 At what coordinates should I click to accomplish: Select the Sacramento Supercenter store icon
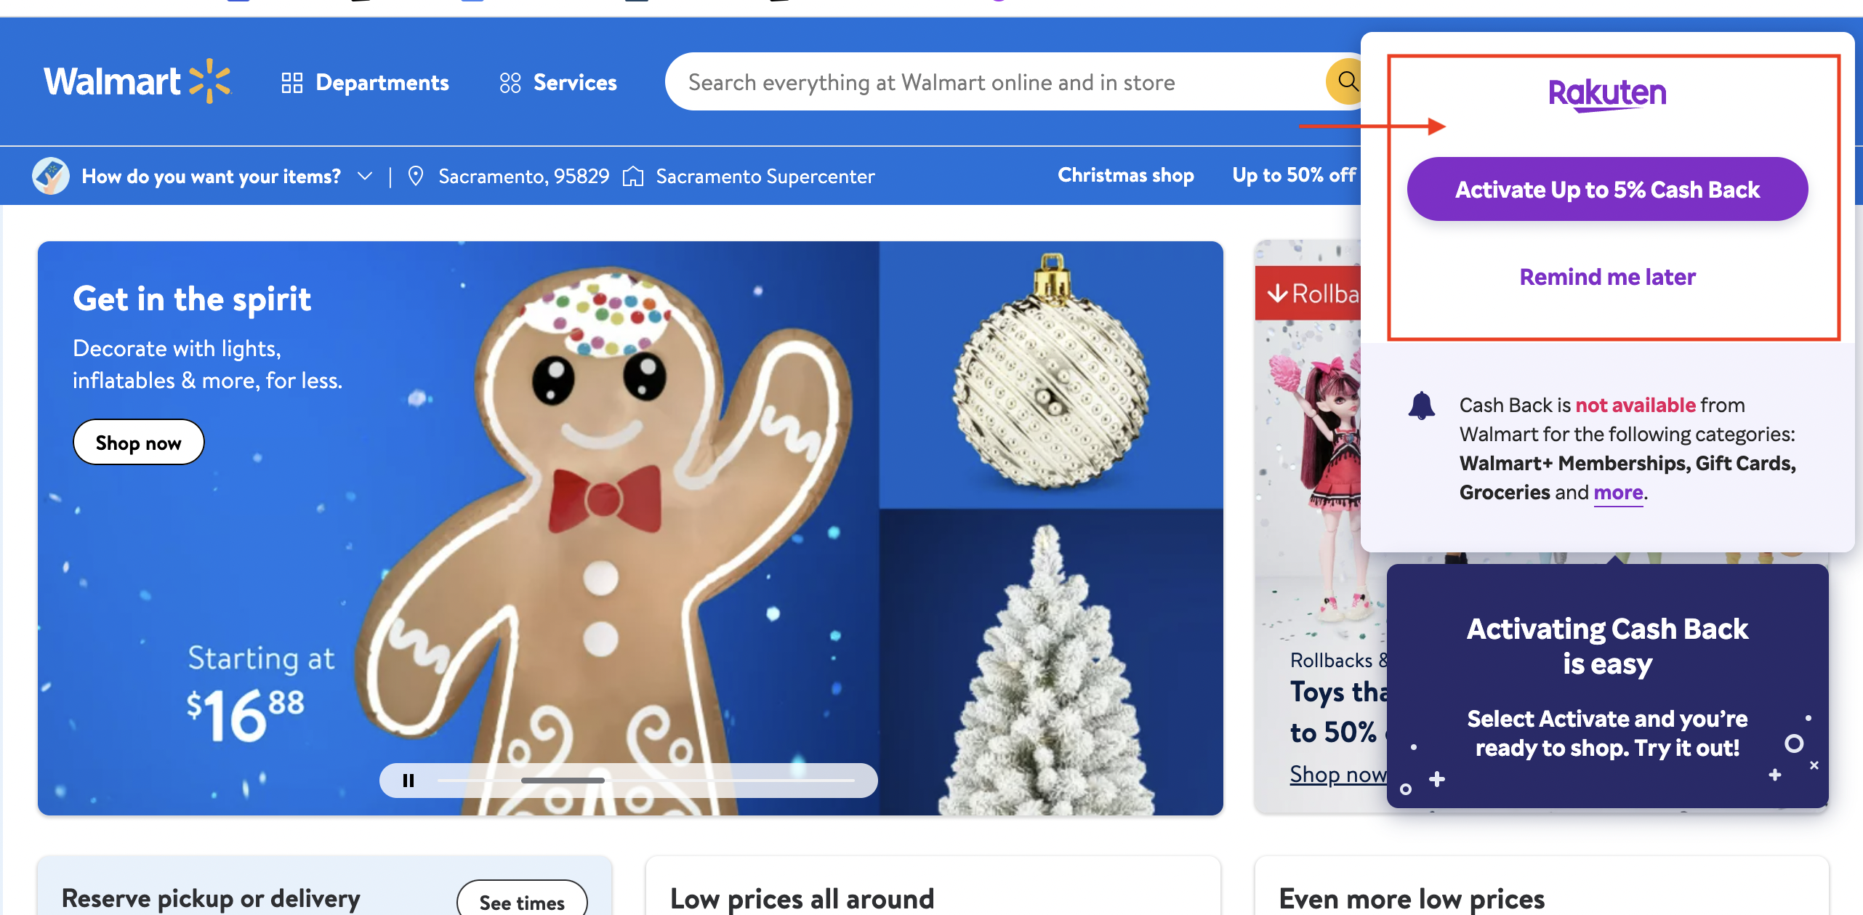point(633,176)
